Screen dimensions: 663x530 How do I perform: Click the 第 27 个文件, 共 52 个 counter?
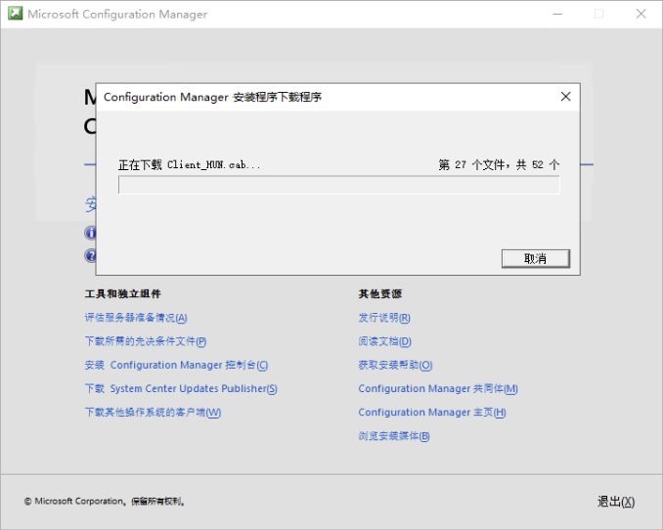[499, 164]
